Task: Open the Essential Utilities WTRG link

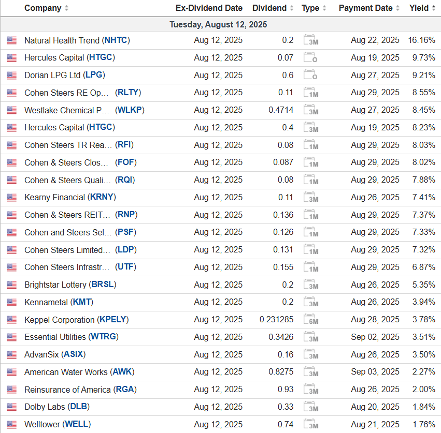Action: pos(104,337)
